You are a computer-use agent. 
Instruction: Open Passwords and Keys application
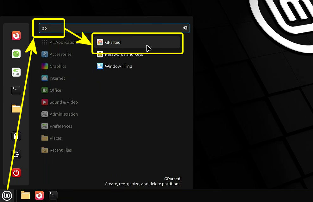point(124,55)
